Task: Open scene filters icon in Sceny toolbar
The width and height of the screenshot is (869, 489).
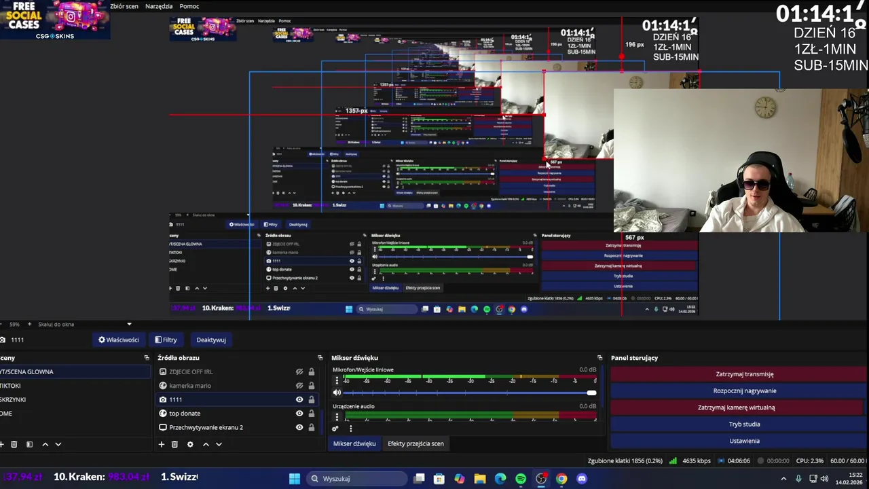Action: point(29,444)
